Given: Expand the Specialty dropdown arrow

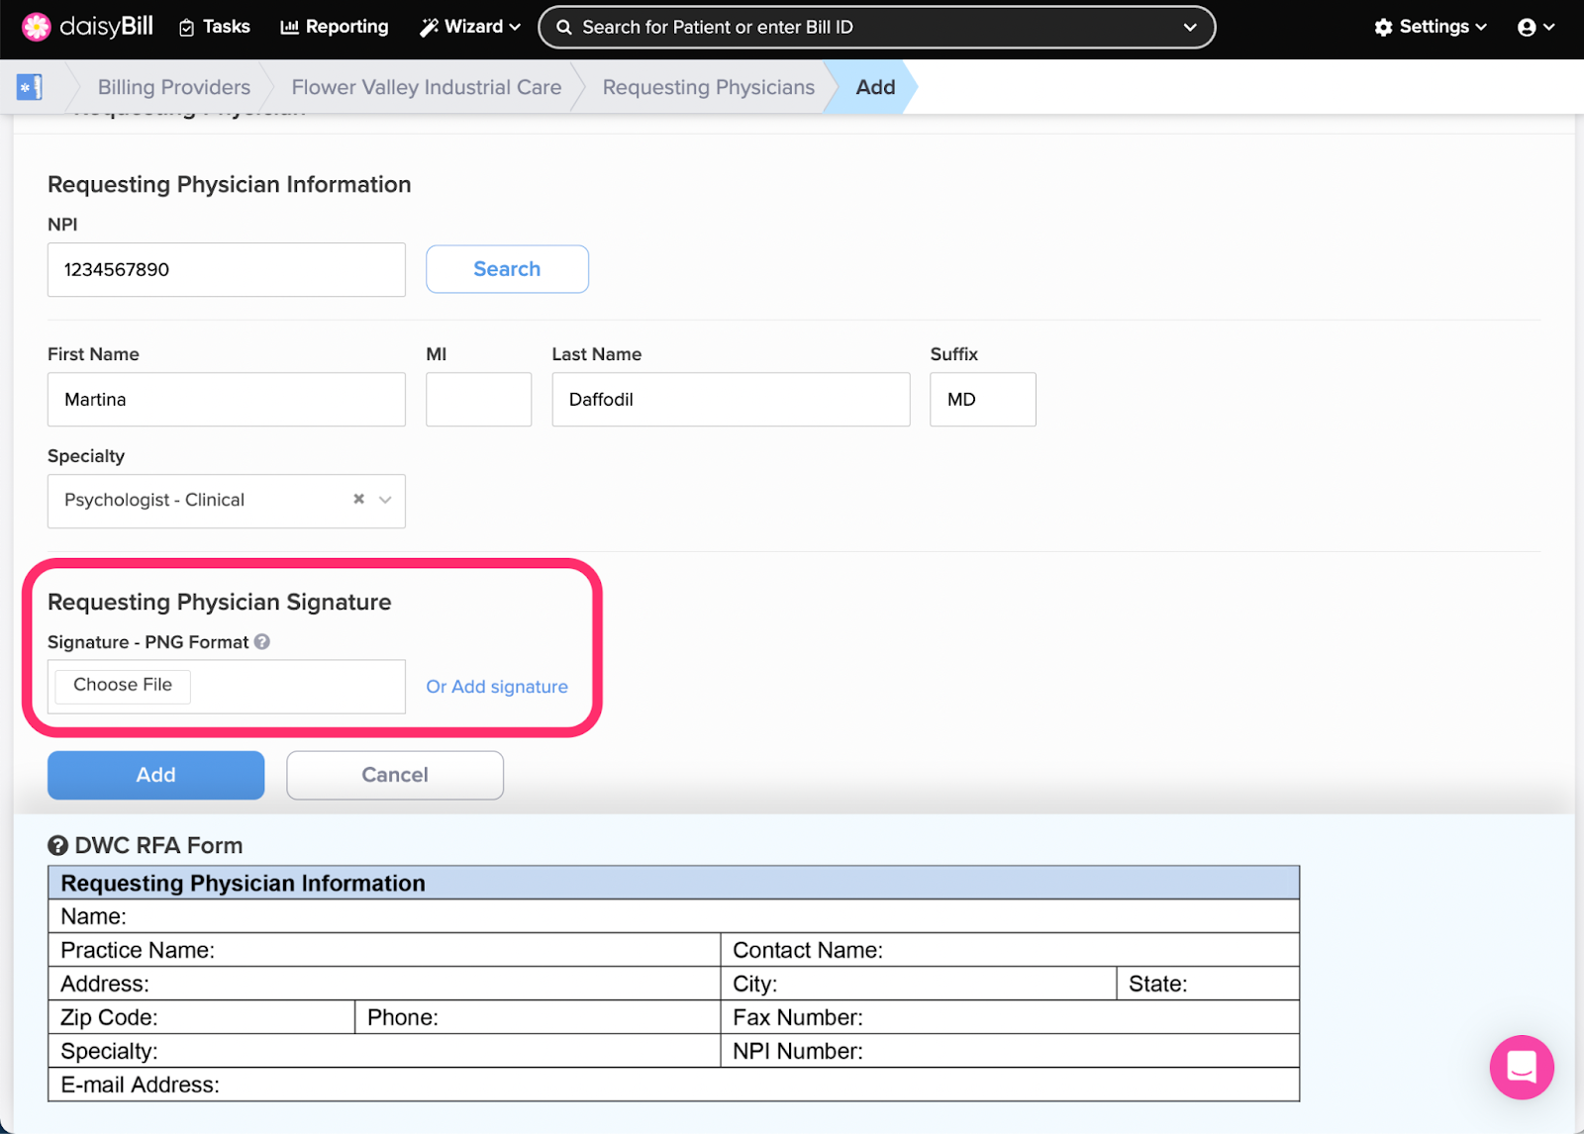Looking at the screenshot, I should 386,500.
